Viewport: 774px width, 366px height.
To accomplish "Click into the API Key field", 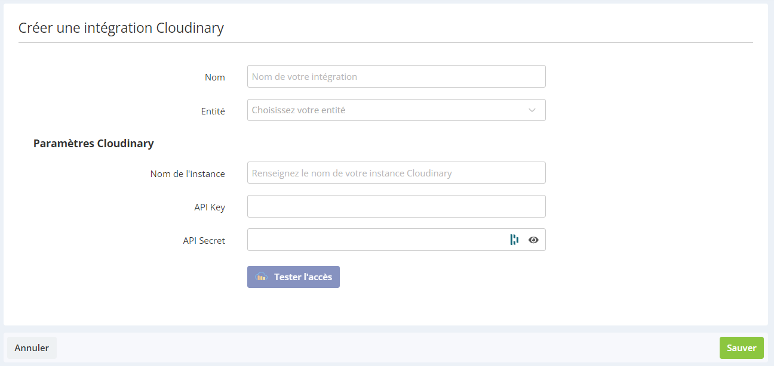I will pyautogui.click(x=397, y=206).
